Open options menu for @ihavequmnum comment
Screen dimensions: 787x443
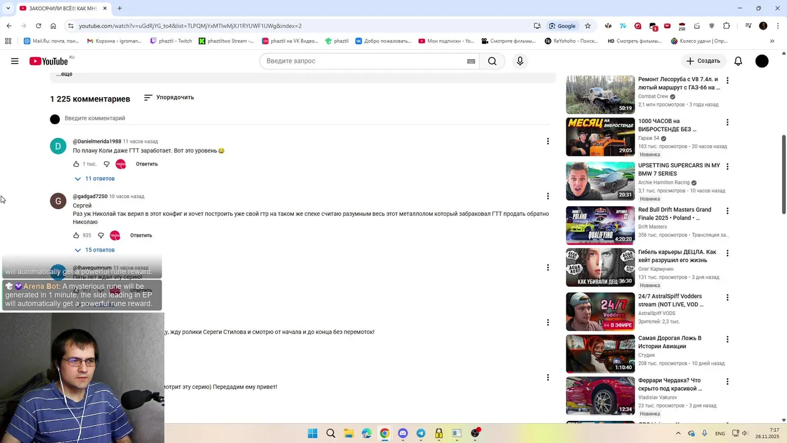[x=548, y=268]
